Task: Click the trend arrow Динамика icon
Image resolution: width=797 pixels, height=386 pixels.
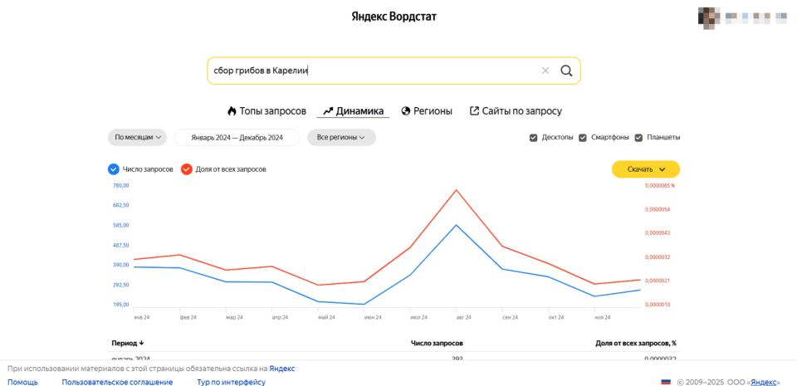Action: click(328, 111)
